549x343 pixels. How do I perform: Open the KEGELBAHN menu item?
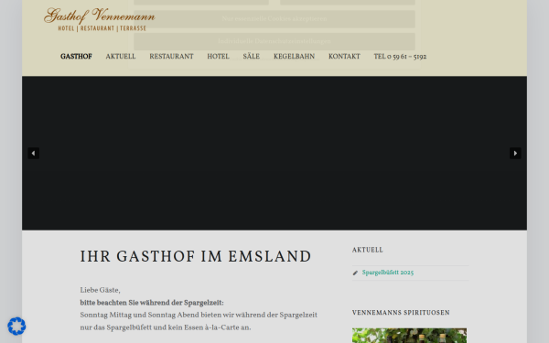coord(294,57)
